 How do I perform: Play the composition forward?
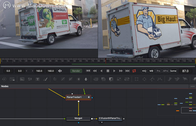click(114, 71)
